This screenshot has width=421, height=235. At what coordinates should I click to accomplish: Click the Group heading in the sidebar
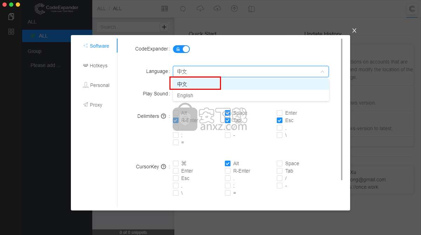(x=34, y=51)
